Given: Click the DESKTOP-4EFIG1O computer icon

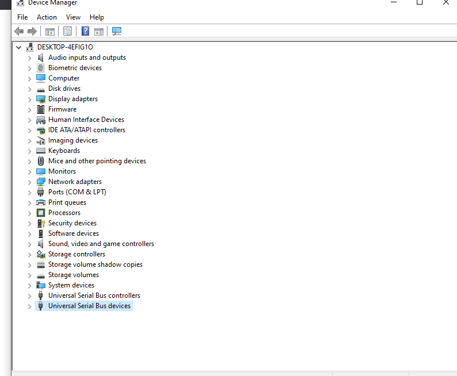Looking at the screenshot, I should (29, 47).
